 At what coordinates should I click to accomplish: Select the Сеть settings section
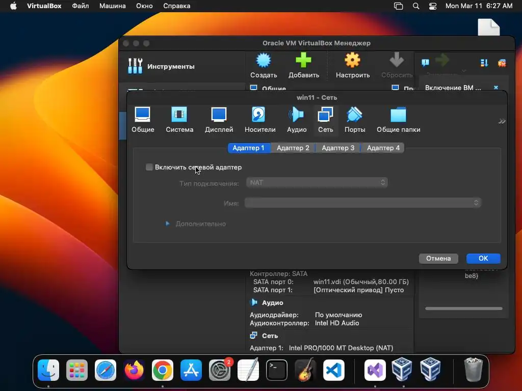[x=325, y=120]
